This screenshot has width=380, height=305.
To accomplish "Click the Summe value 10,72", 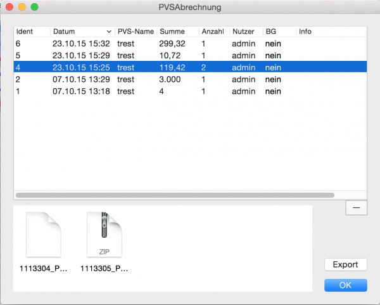I will pos(170,56).
